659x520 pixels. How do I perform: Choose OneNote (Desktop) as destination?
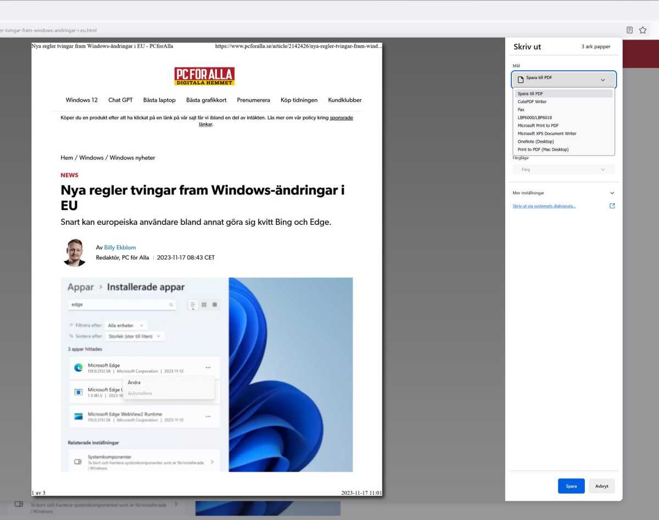[563, 142]
